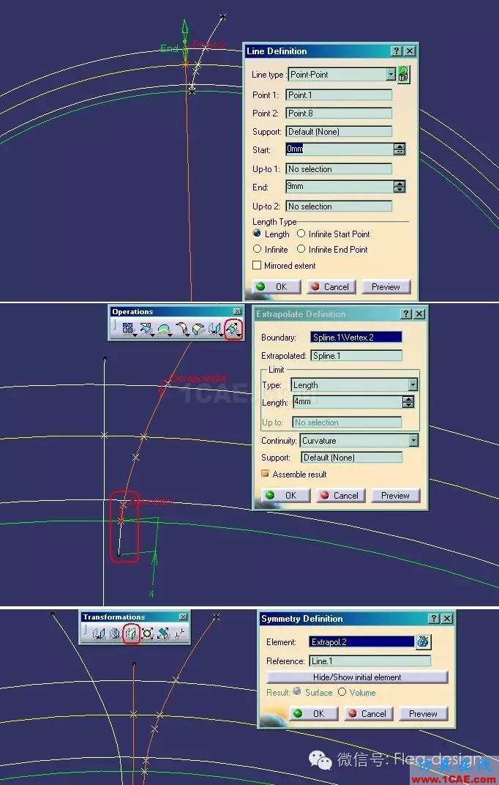499x785 pixels.
Task: Click the Hide/Show initial element button
Action: pos(357,677)
